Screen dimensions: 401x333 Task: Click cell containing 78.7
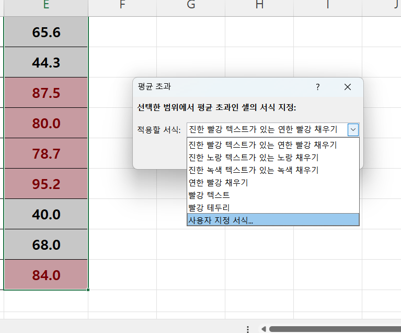46,153
